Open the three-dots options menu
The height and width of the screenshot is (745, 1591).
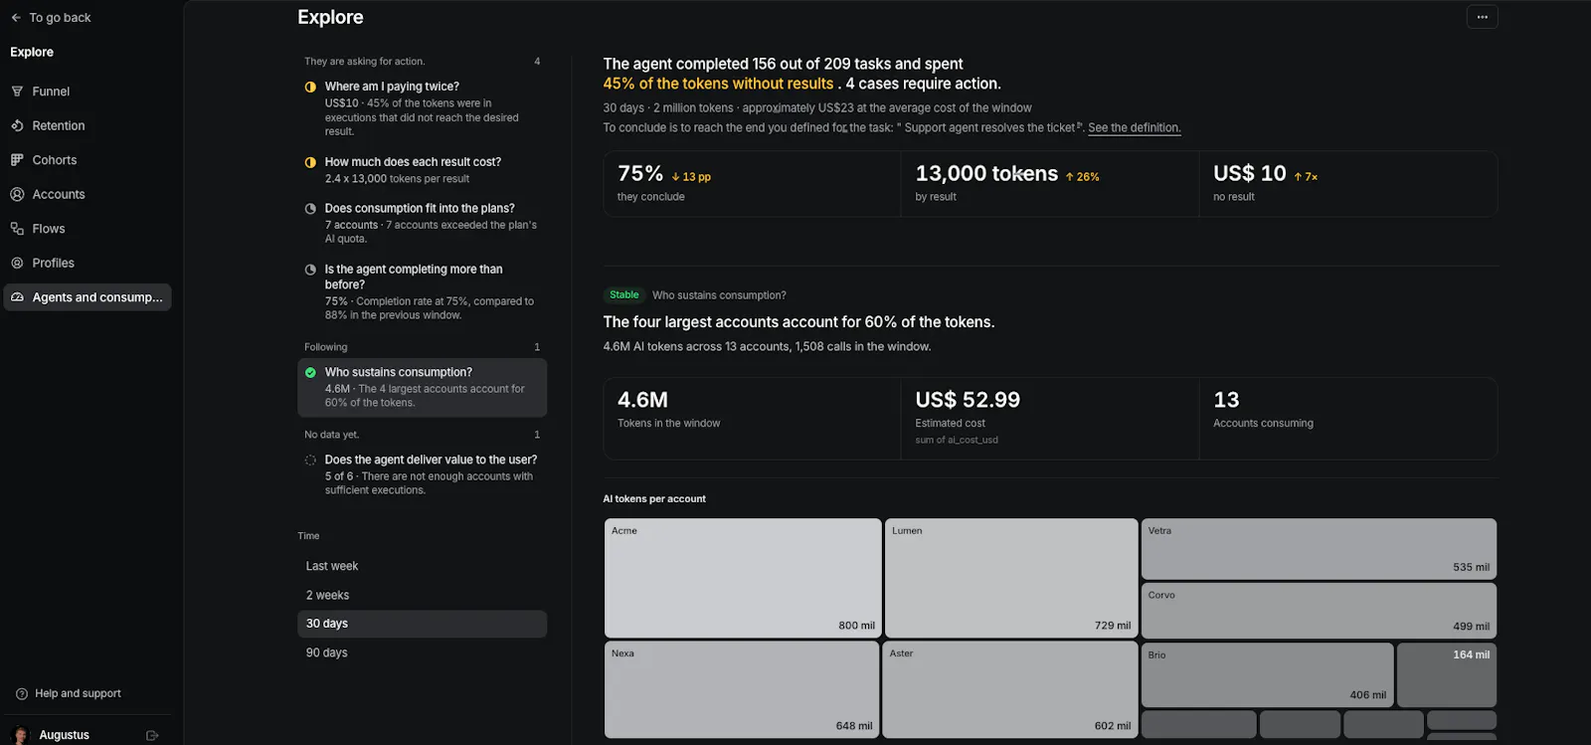click(1482, 17)
